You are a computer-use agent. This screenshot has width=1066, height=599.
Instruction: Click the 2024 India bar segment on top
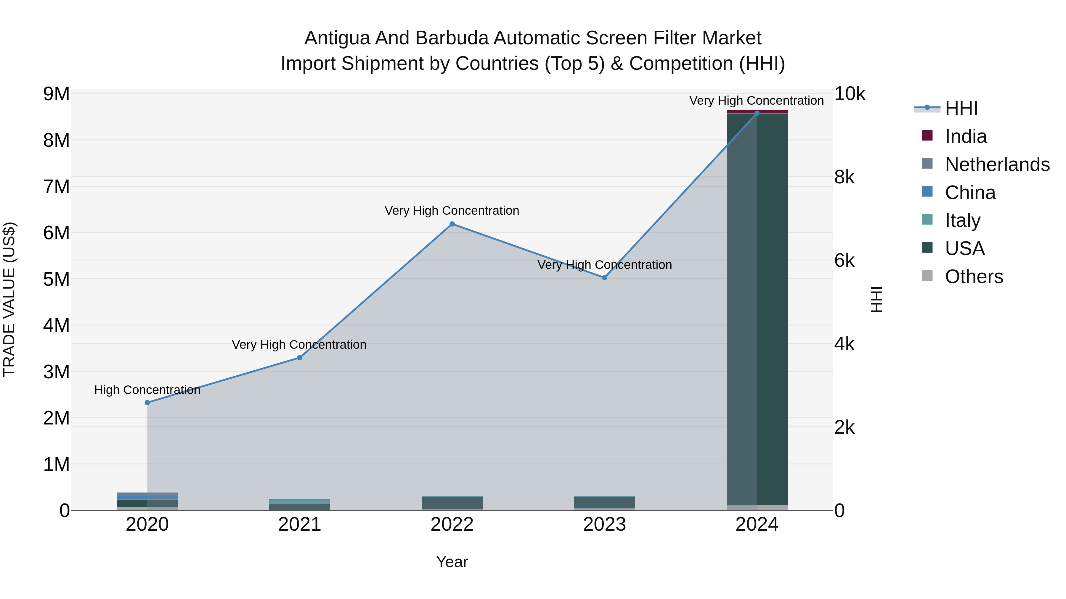pos(757,112)
